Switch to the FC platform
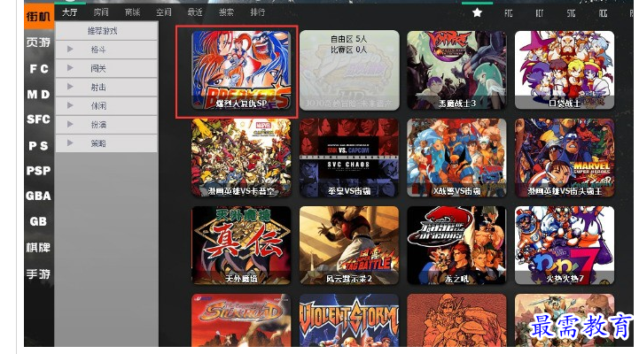This screenshot has width=639, height=354. coord(39,69)
